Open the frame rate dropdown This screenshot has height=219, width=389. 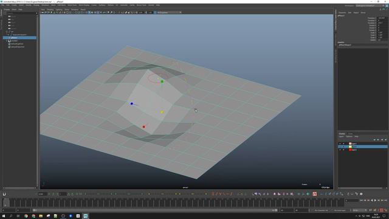pyautogui.click(x=359, y=210)
